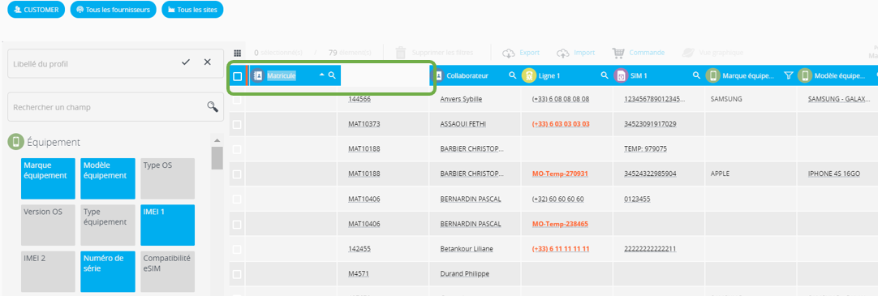The width and height of the screenshot is (878, 296).
Task: Click the Export cloud icon
Action: pyautogui.click(x=509, y=53)
